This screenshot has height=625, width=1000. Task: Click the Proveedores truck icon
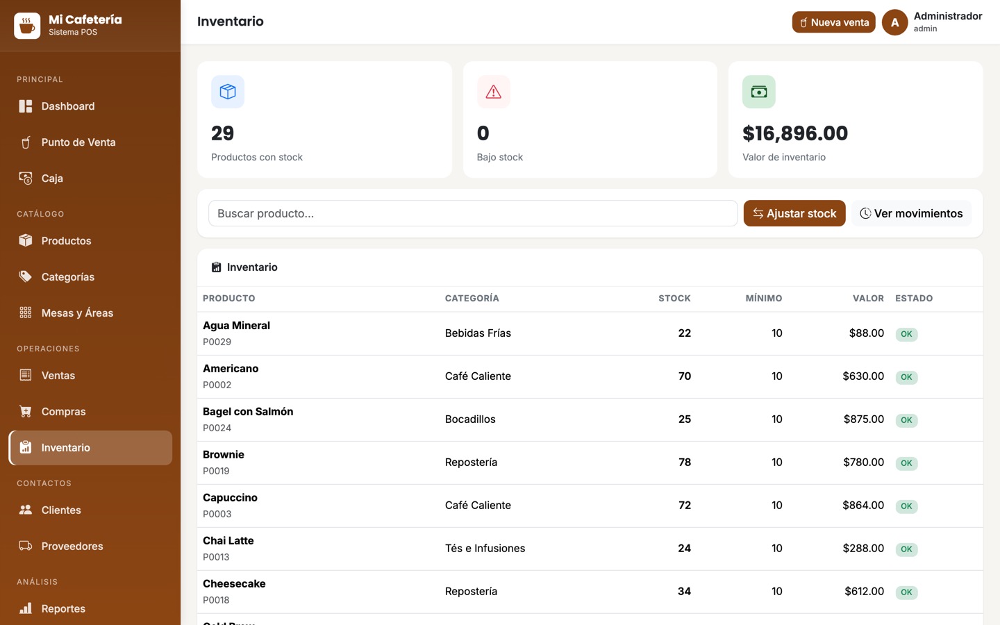pos(26,546)
